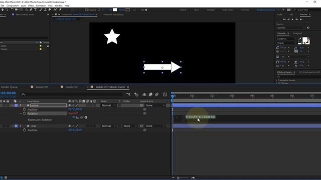Screen dimensions: 321x180
Task: Open the preview Shortcut dropdown
Action: pos(291,28)
